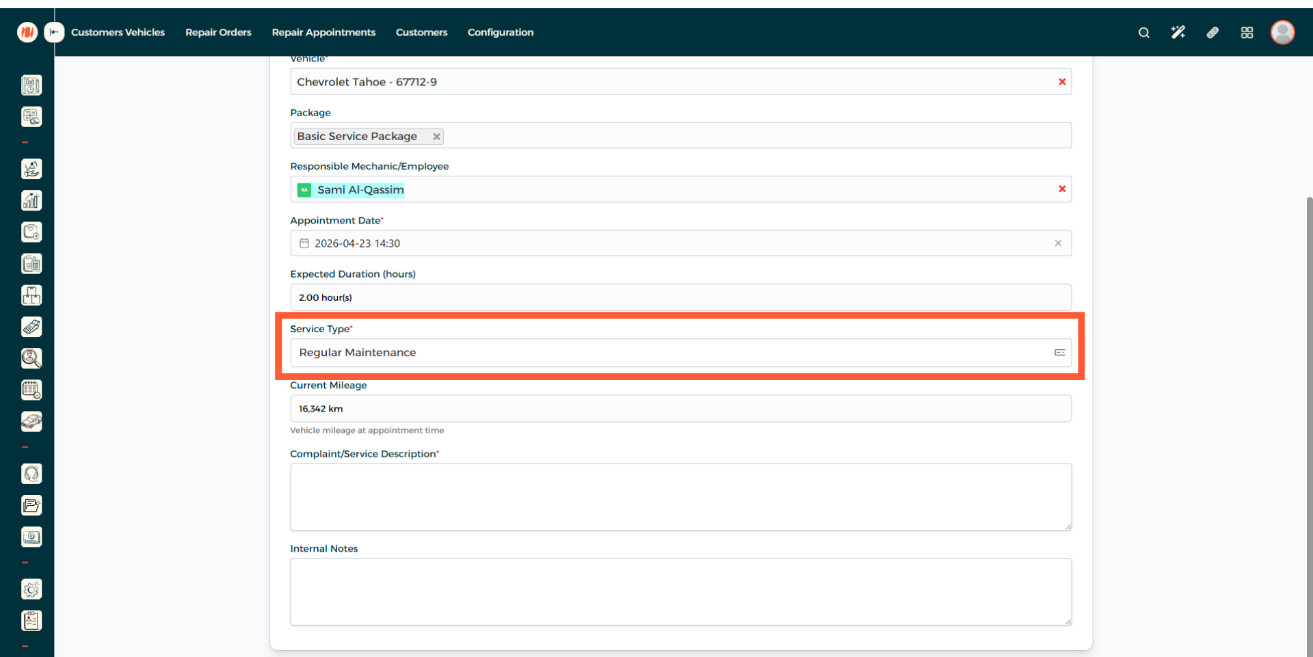Open the stacked boxes inventory sidebar icon
Viewport: 1313px width, 657px height.
pos(31,295)
